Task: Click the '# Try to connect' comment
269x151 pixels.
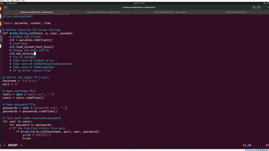Action: click(x=23, y=57)
